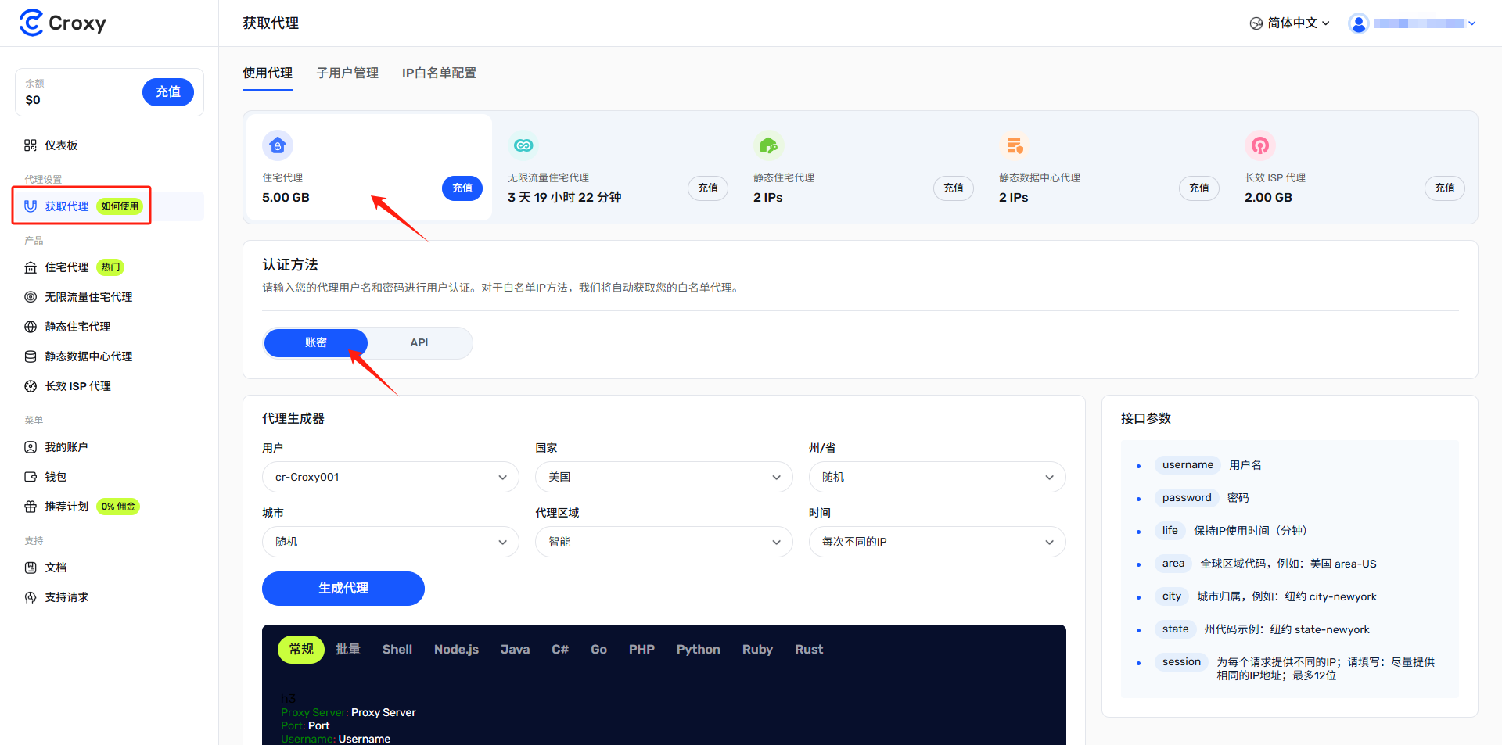Image resolution: width=1502 pixels, height=745 pixels.
Task: Click the language globe icon
Action: [x=1256, y=23]
